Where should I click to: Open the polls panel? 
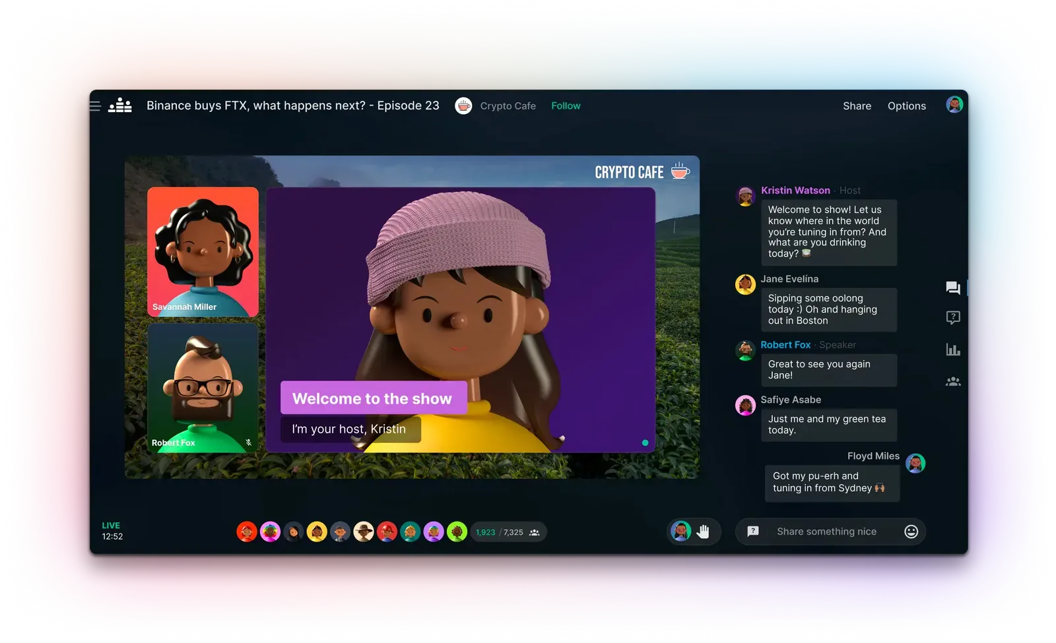(x=953, y=350)
